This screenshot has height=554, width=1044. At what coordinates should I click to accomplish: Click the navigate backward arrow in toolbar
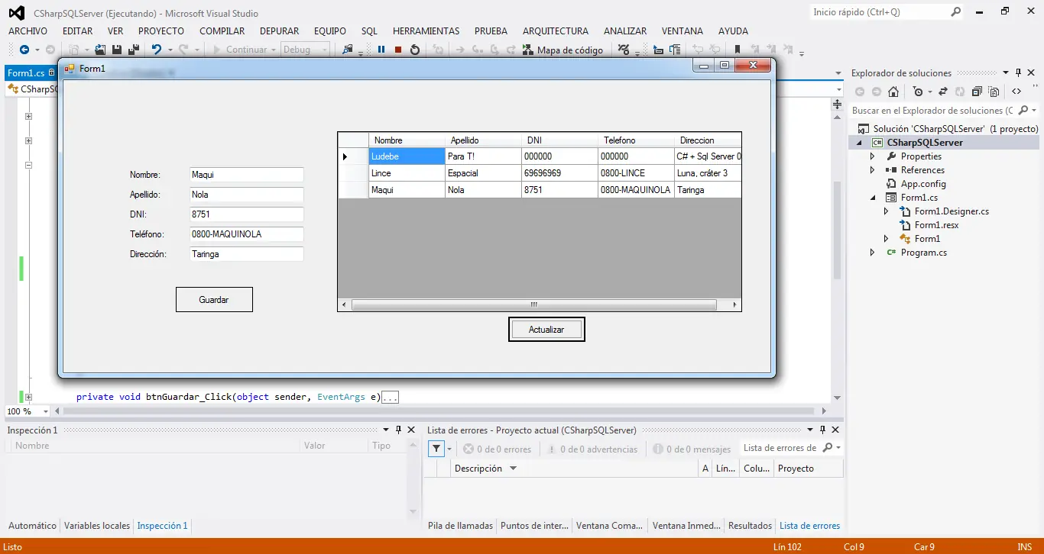24,50
